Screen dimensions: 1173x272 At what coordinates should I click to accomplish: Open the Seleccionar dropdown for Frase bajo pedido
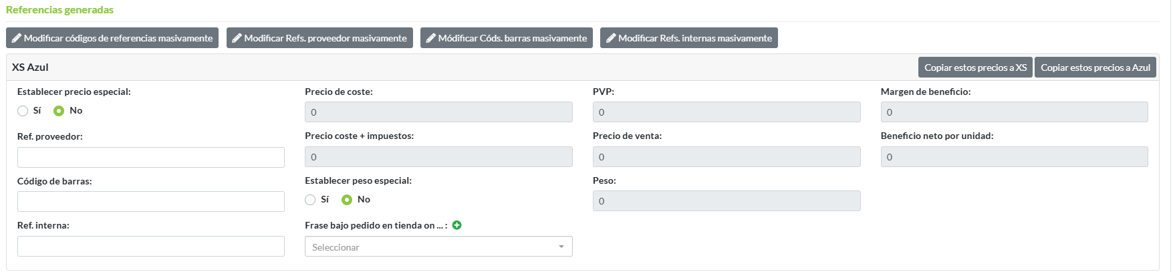click(438, 247)
